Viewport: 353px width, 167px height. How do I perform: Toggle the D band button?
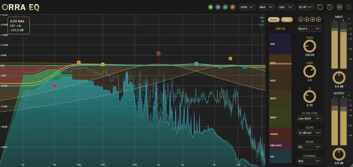coord(313,19)
